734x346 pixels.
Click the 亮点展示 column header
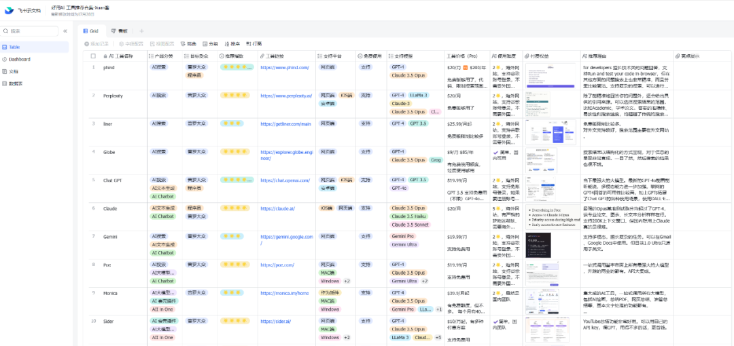(702, 56)
